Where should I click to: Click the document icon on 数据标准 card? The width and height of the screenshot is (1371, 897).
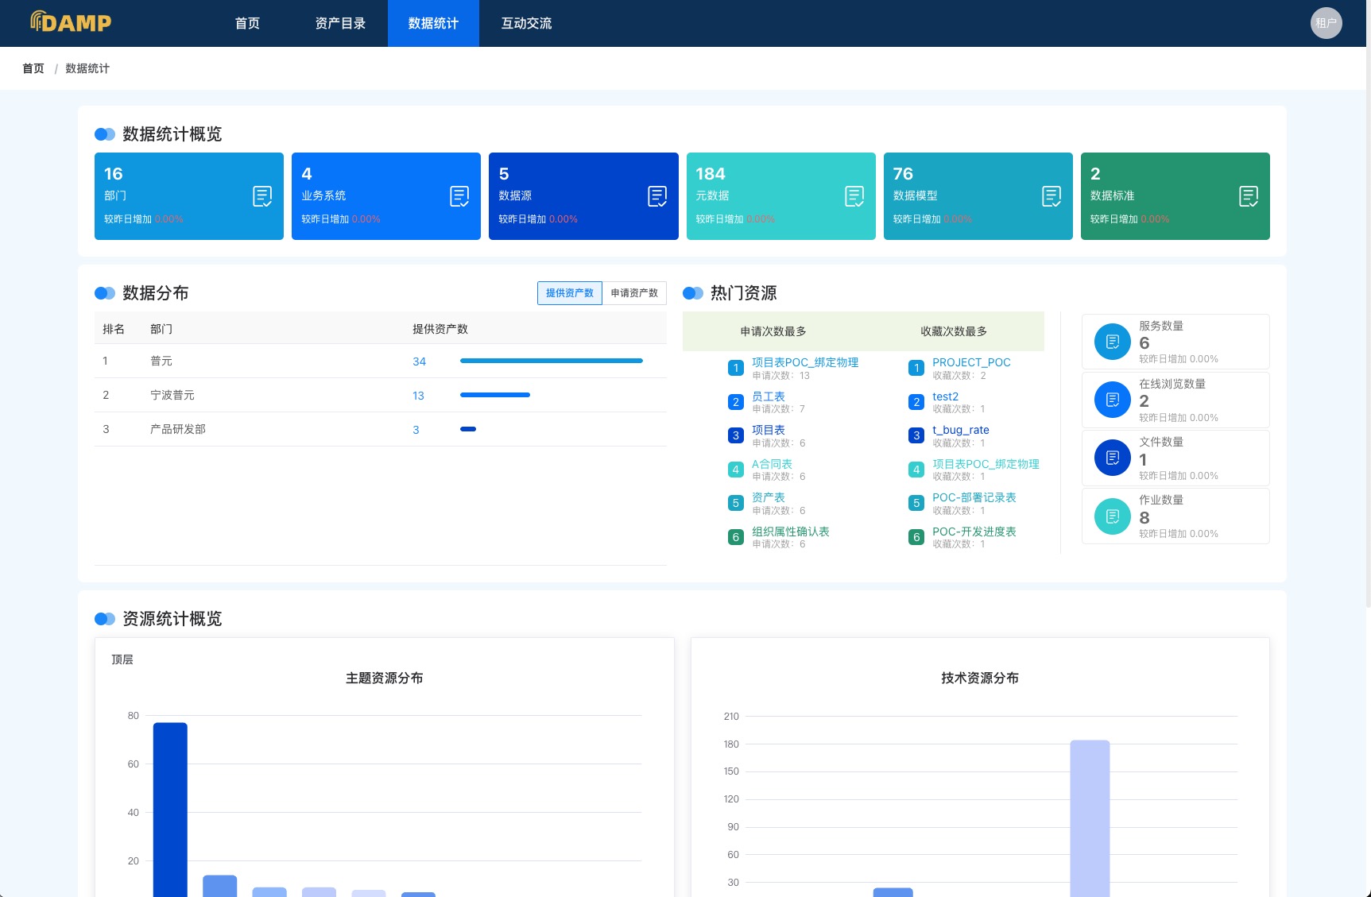[x=1249, y=196]
